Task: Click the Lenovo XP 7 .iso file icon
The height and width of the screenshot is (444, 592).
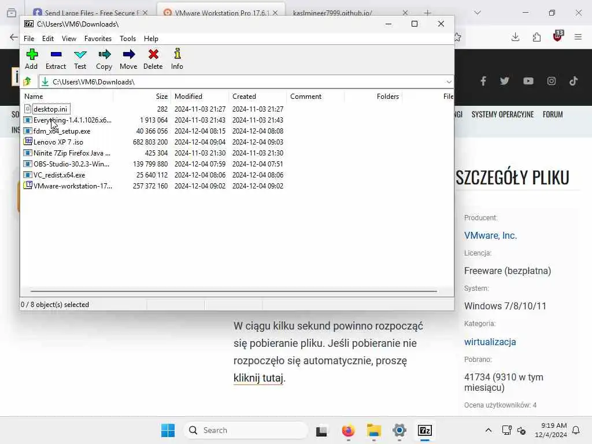Action: 28,142
